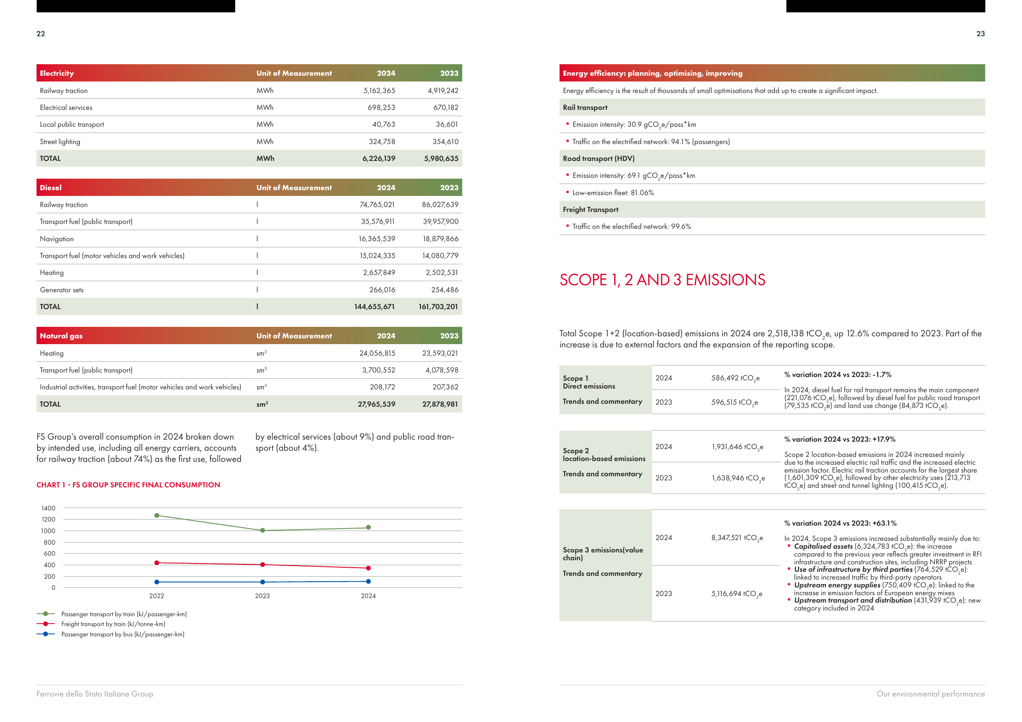The height and width of the screenshot is (722, 1022).
Task: Click the natural gas total 27,965,539
Action: (x=376, y=404)
